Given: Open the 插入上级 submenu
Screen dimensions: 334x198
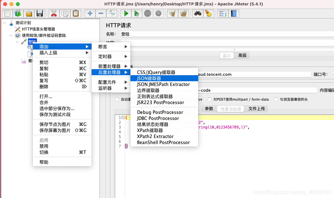Looking at the screenshot, I should pyautogui.click(x=62, y=53).
